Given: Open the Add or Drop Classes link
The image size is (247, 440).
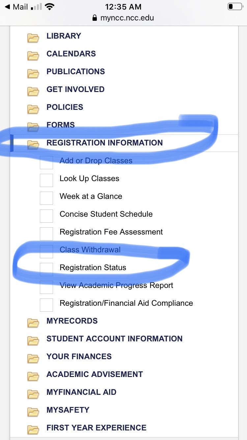Looking at the screenshot, I should click(96, 161).
